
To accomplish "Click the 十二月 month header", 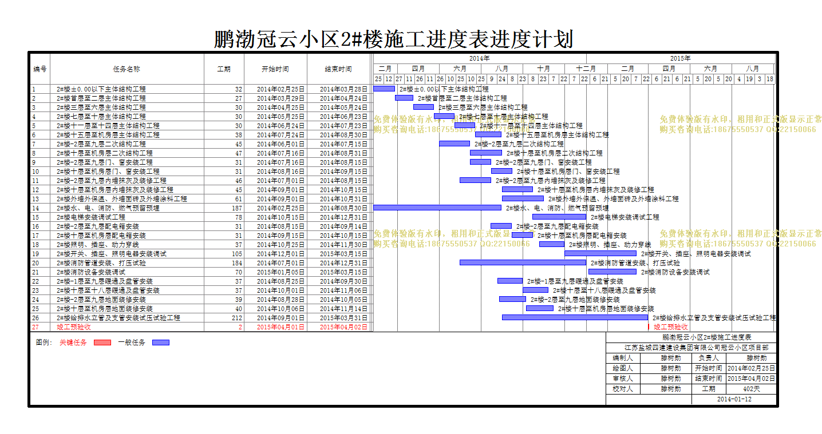I will pyautogui.click(x=586, y=69).
